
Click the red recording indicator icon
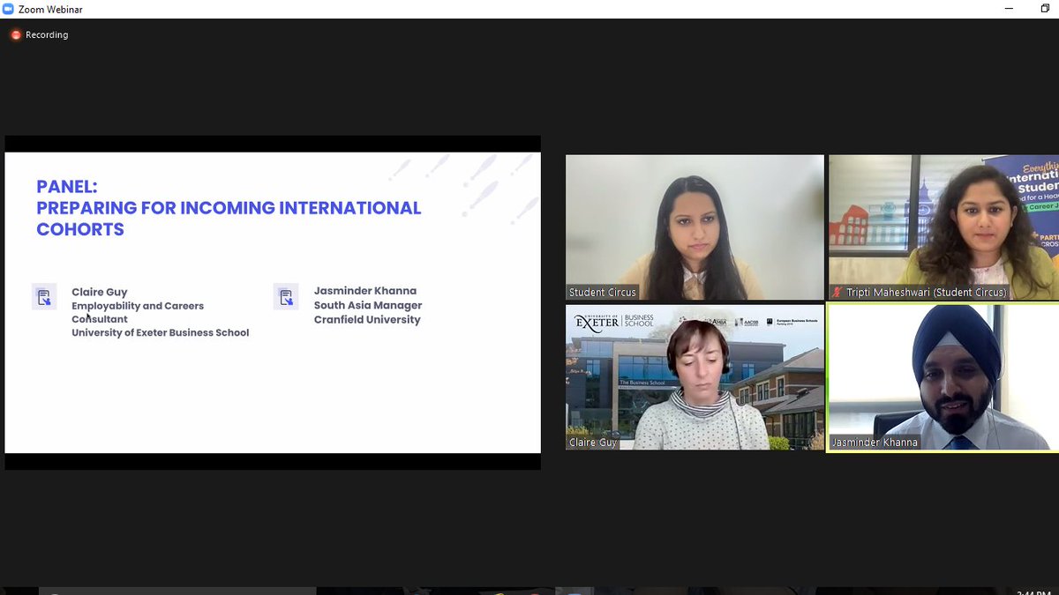pos(16,35)
